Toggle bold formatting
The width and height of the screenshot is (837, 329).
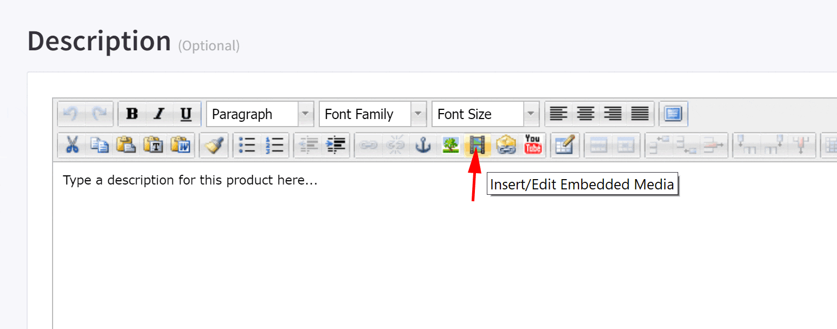coord(132,114)
